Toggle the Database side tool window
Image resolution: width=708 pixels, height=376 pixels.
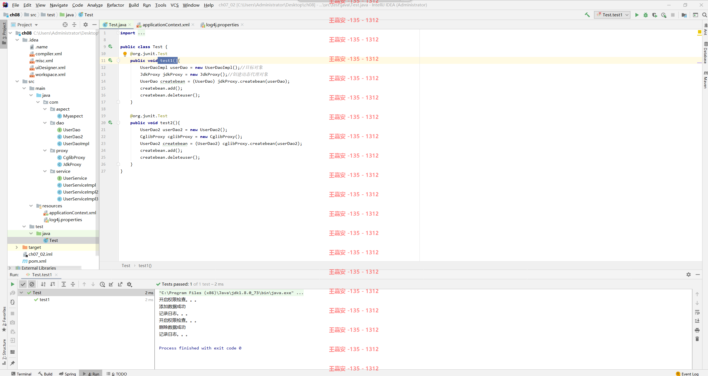[705, 53]
